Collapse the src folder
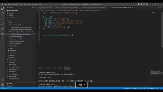This screenshot has width=163, height=92. (9, 20)
